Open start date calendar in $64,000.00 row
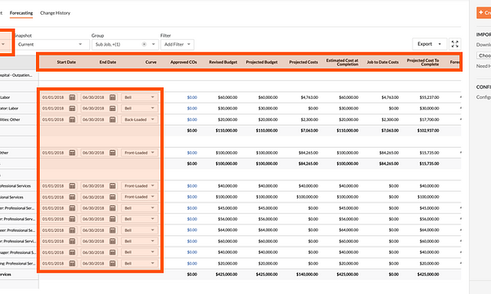 click(72, 230)
